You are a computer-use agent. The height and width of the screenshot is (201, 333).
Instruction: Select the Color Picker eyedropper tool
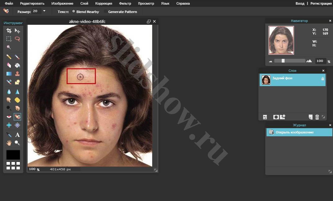coord(9,135)
